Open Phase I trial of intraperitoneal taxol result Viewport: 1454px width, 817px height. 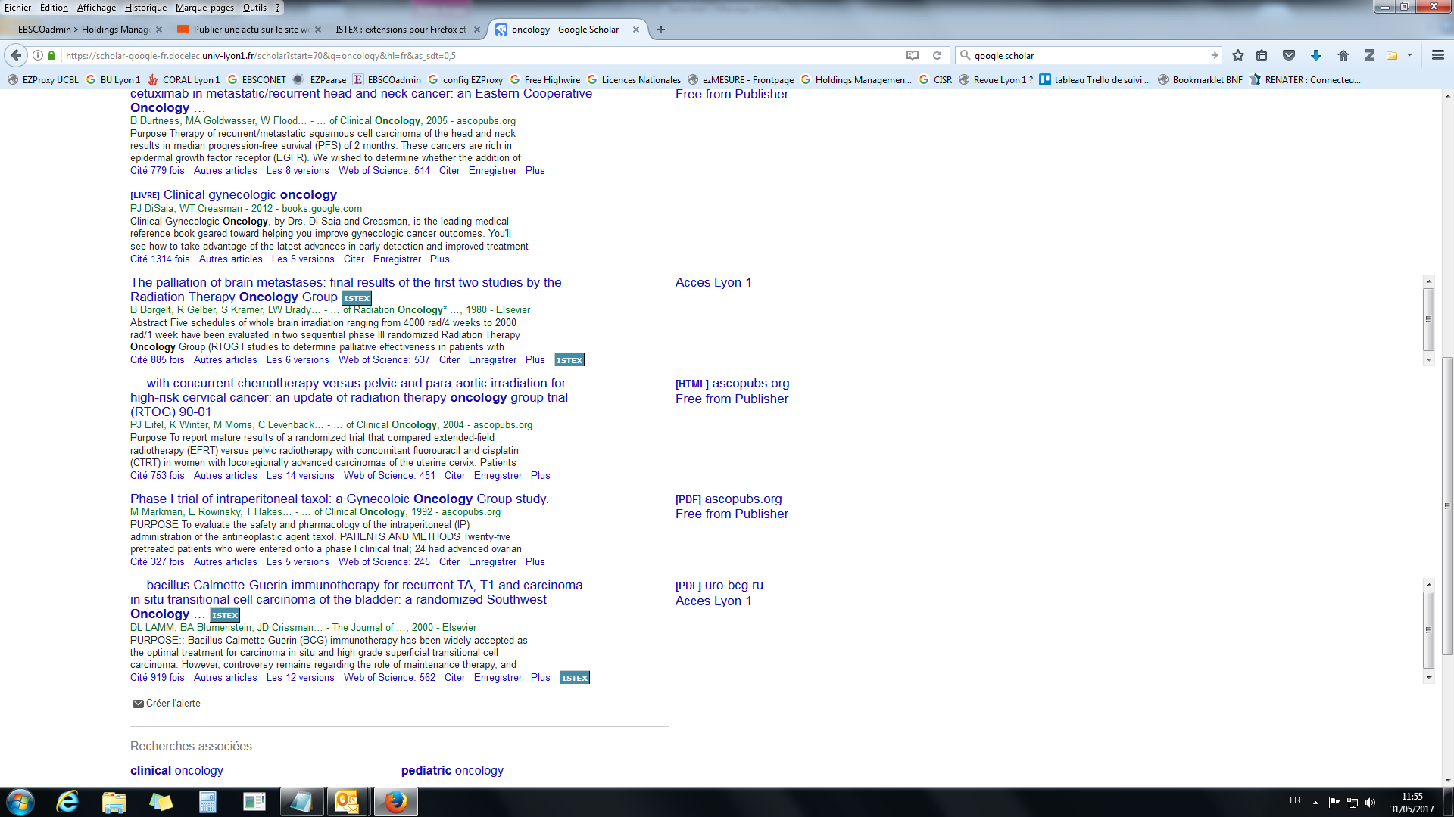coord(339,499)
